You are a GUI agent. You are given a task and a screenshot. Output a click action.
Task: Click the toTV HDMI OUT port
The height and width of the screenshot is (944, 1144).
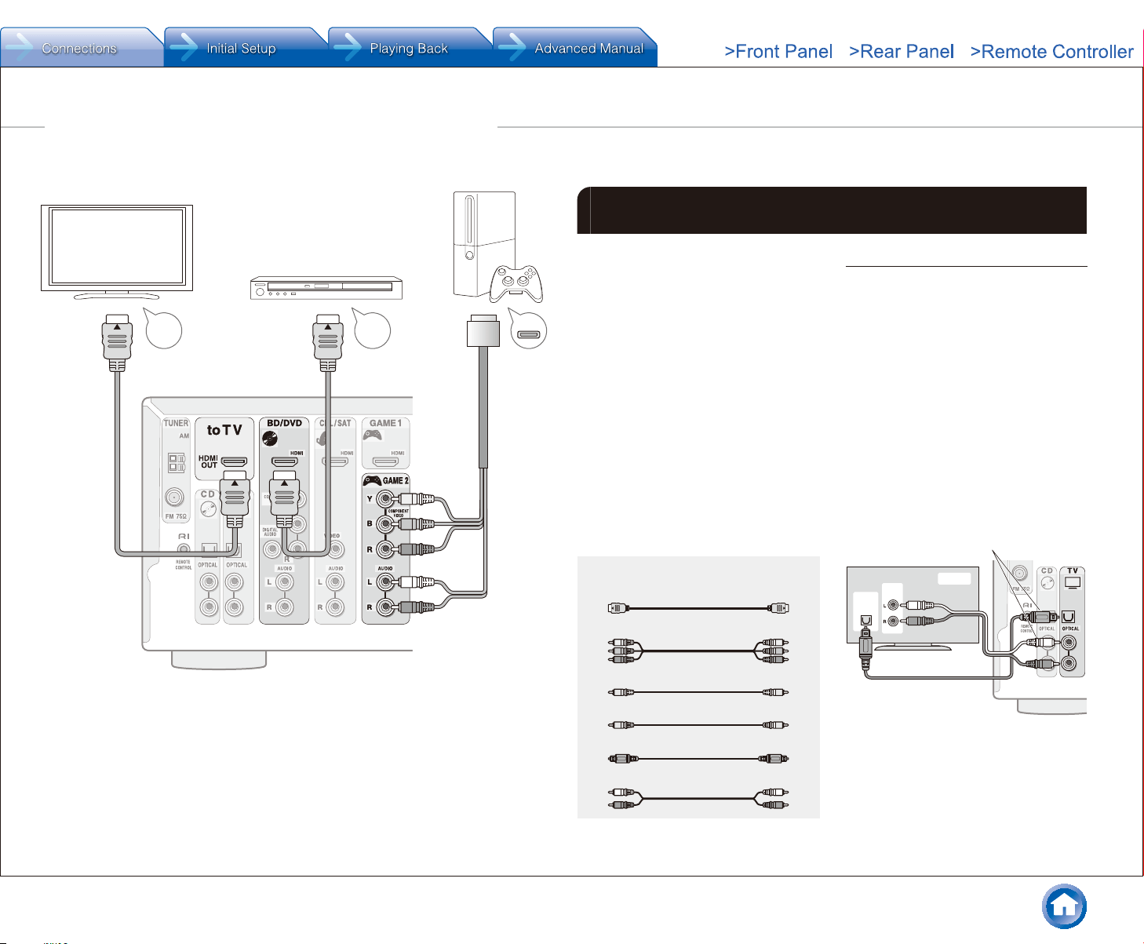point(234,462)
